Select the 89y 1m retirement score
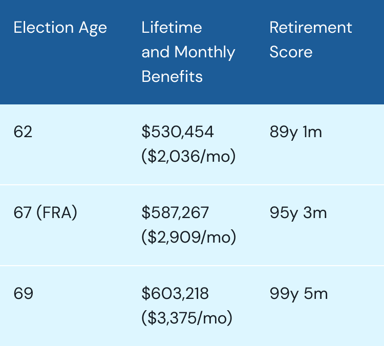This screenshot has height=346, width=384. coord(295,132)
